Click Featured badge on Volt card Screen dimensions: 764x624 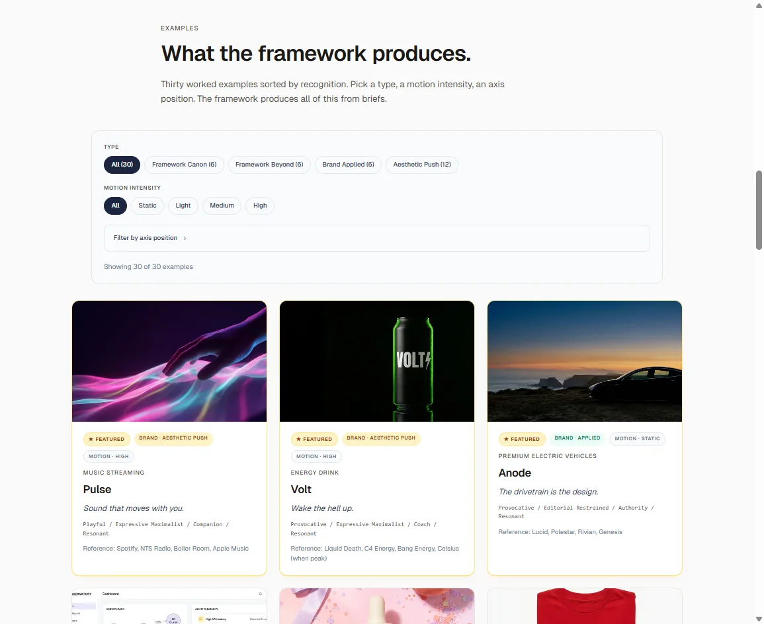coord(314,439)
